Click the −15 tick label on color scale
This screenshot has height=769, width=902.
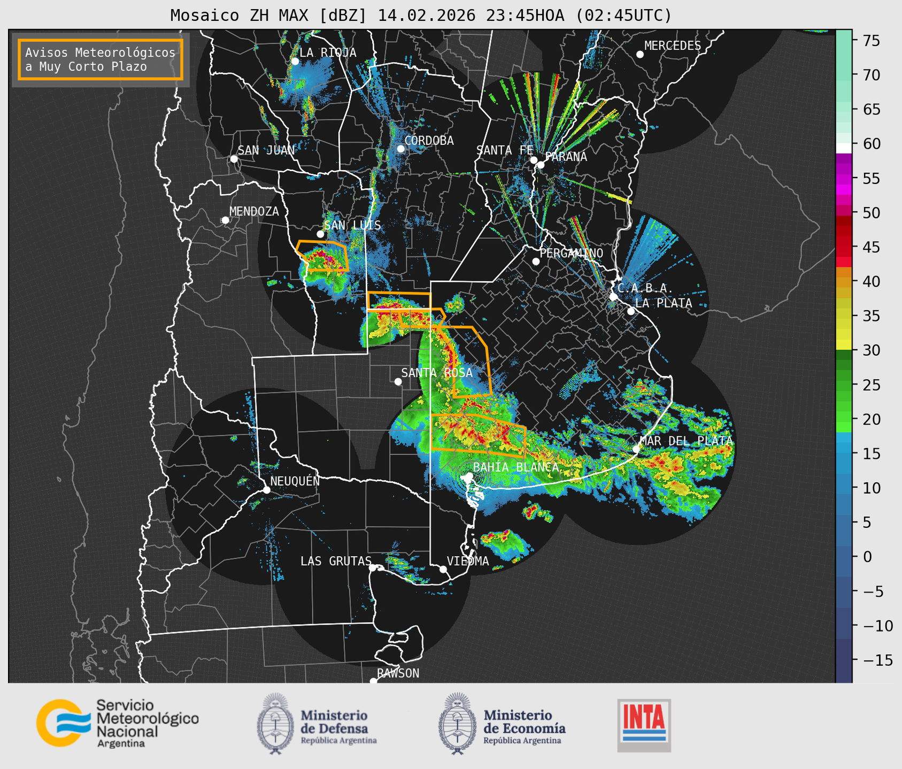click(877, 660)
